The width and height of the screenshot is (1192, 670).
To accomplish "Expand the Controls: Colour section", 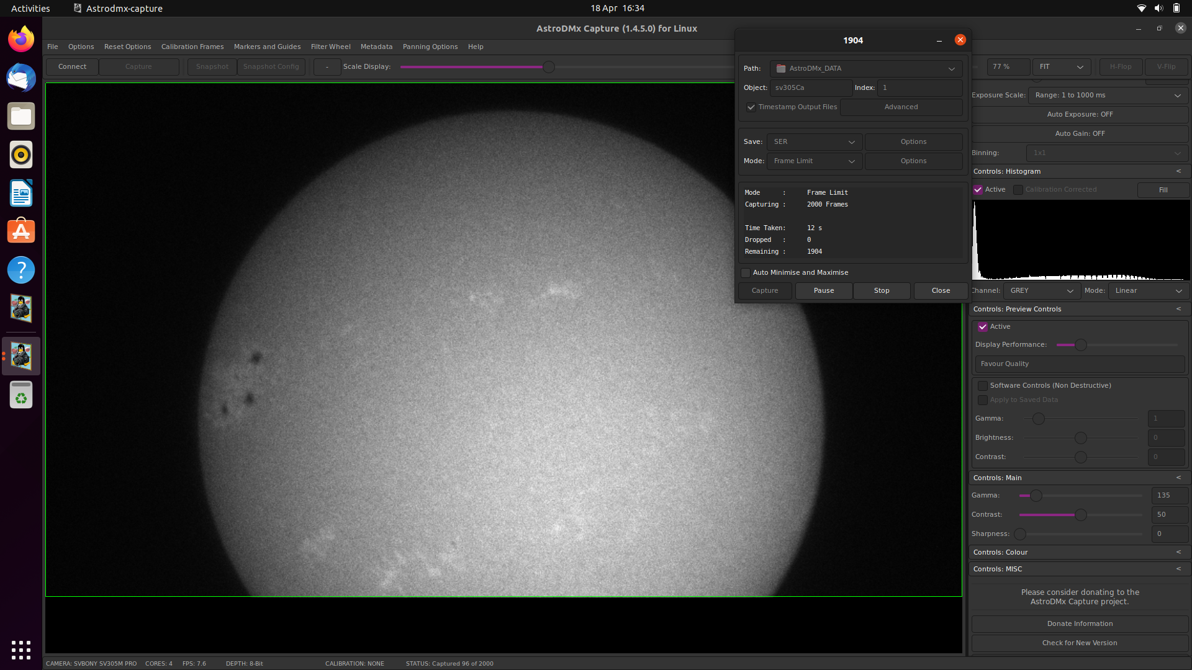I will (x=1178, y=552).
